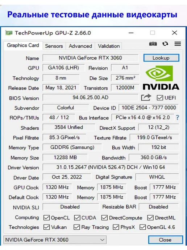Click the Name field NVIDIA GeForce RTX 3060
Screen dimensions: 187x250
pyautogui.click(x=90, y=58)
